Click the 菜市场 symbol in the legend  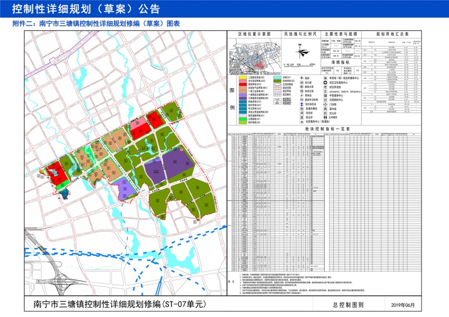click(x=325, y=109)
